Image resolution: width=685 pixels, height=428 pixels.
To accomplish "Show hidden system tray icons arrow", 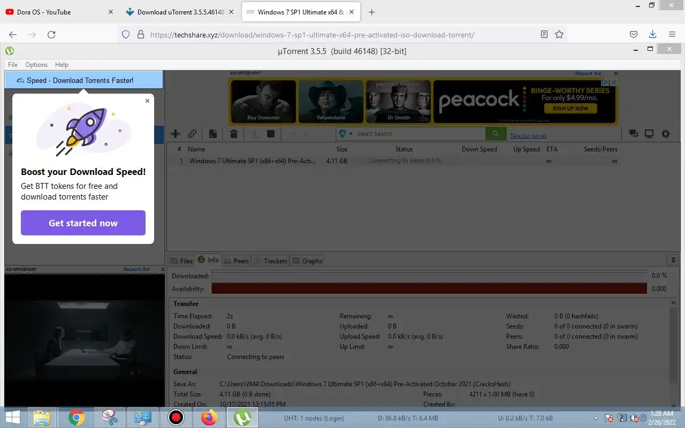I will [596, 418].
